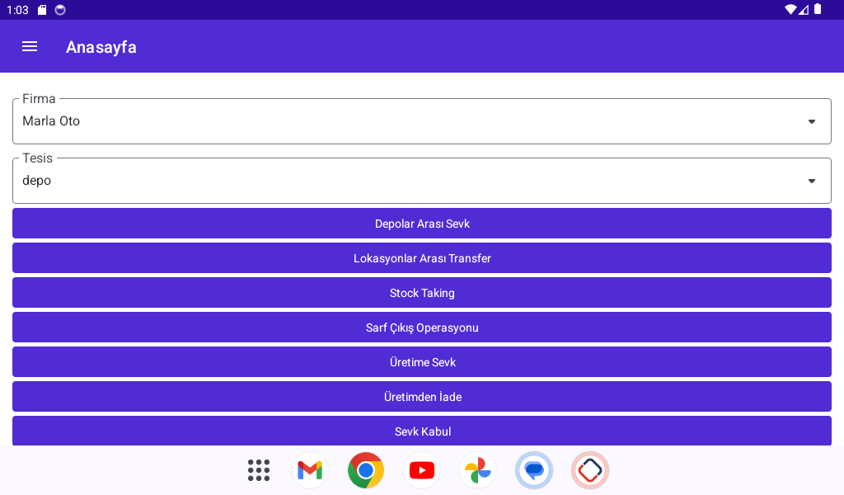This screenshot has height=495, width=844.
Task: Launch Chrome from the dock
Action: (x=366, y=470)
